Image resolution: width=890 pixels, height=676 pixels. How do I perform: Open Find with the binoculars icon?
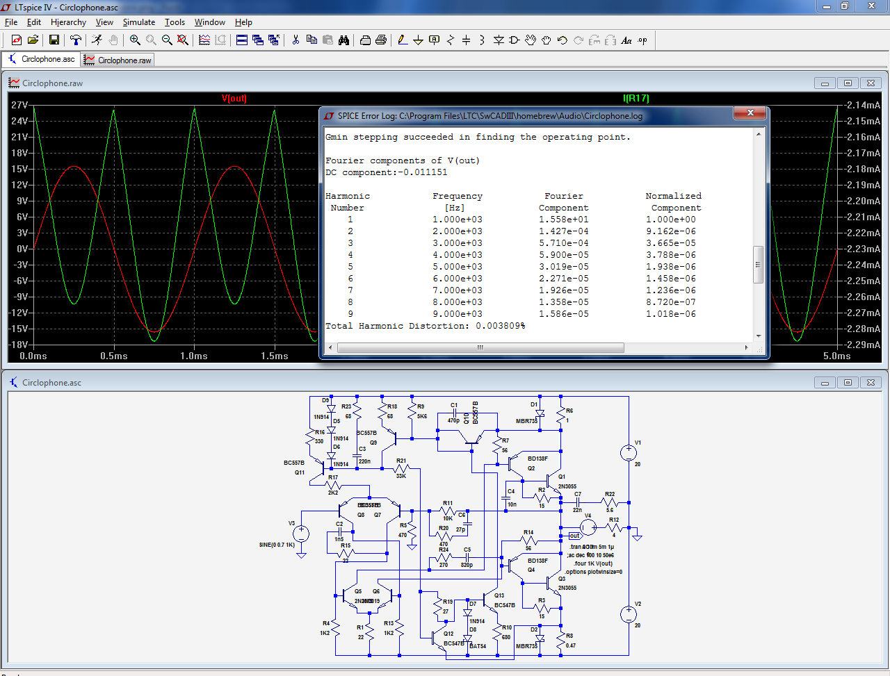(343, 40)
